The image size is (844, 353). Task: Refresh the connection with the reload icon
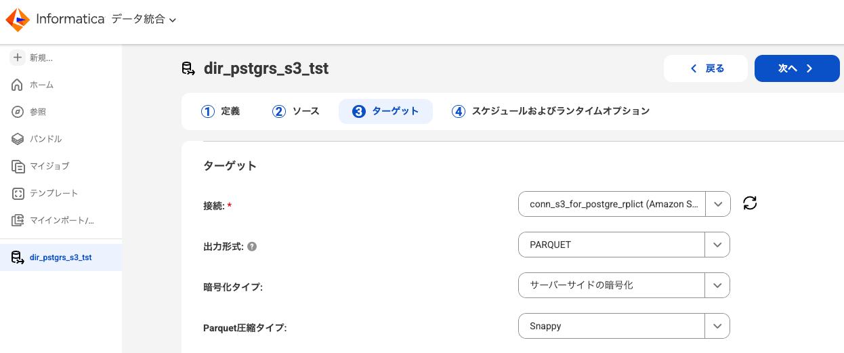[750, 203]
